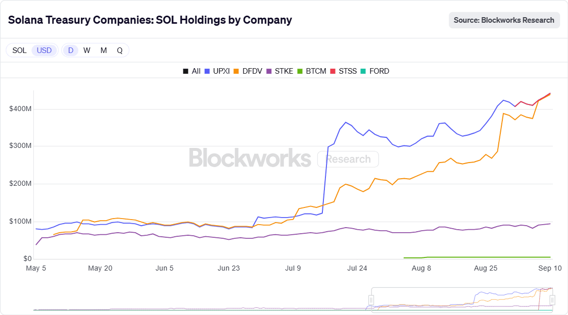This screenshot has width=568, height=315.
Task: Hide the green BTCM legend series
Action: (311, 71)
